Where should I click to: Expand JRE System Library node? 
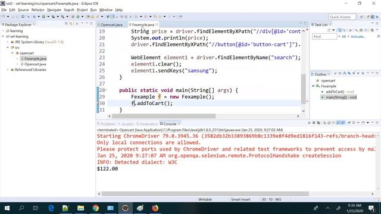pos(8,42)
